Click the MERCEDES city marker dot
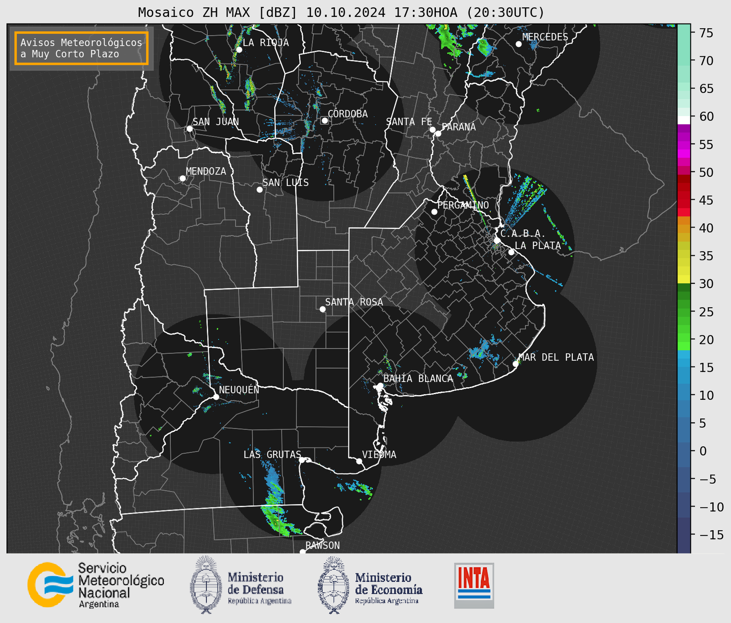 [519, 44]
